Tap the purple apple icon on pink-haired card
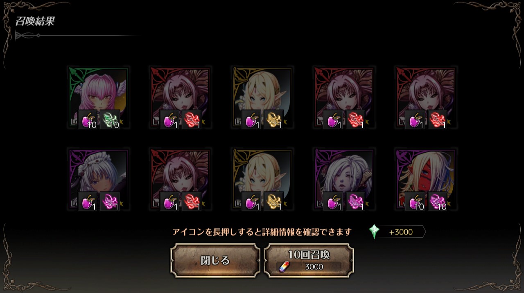The image size is (524, 293). pos(88,119)
